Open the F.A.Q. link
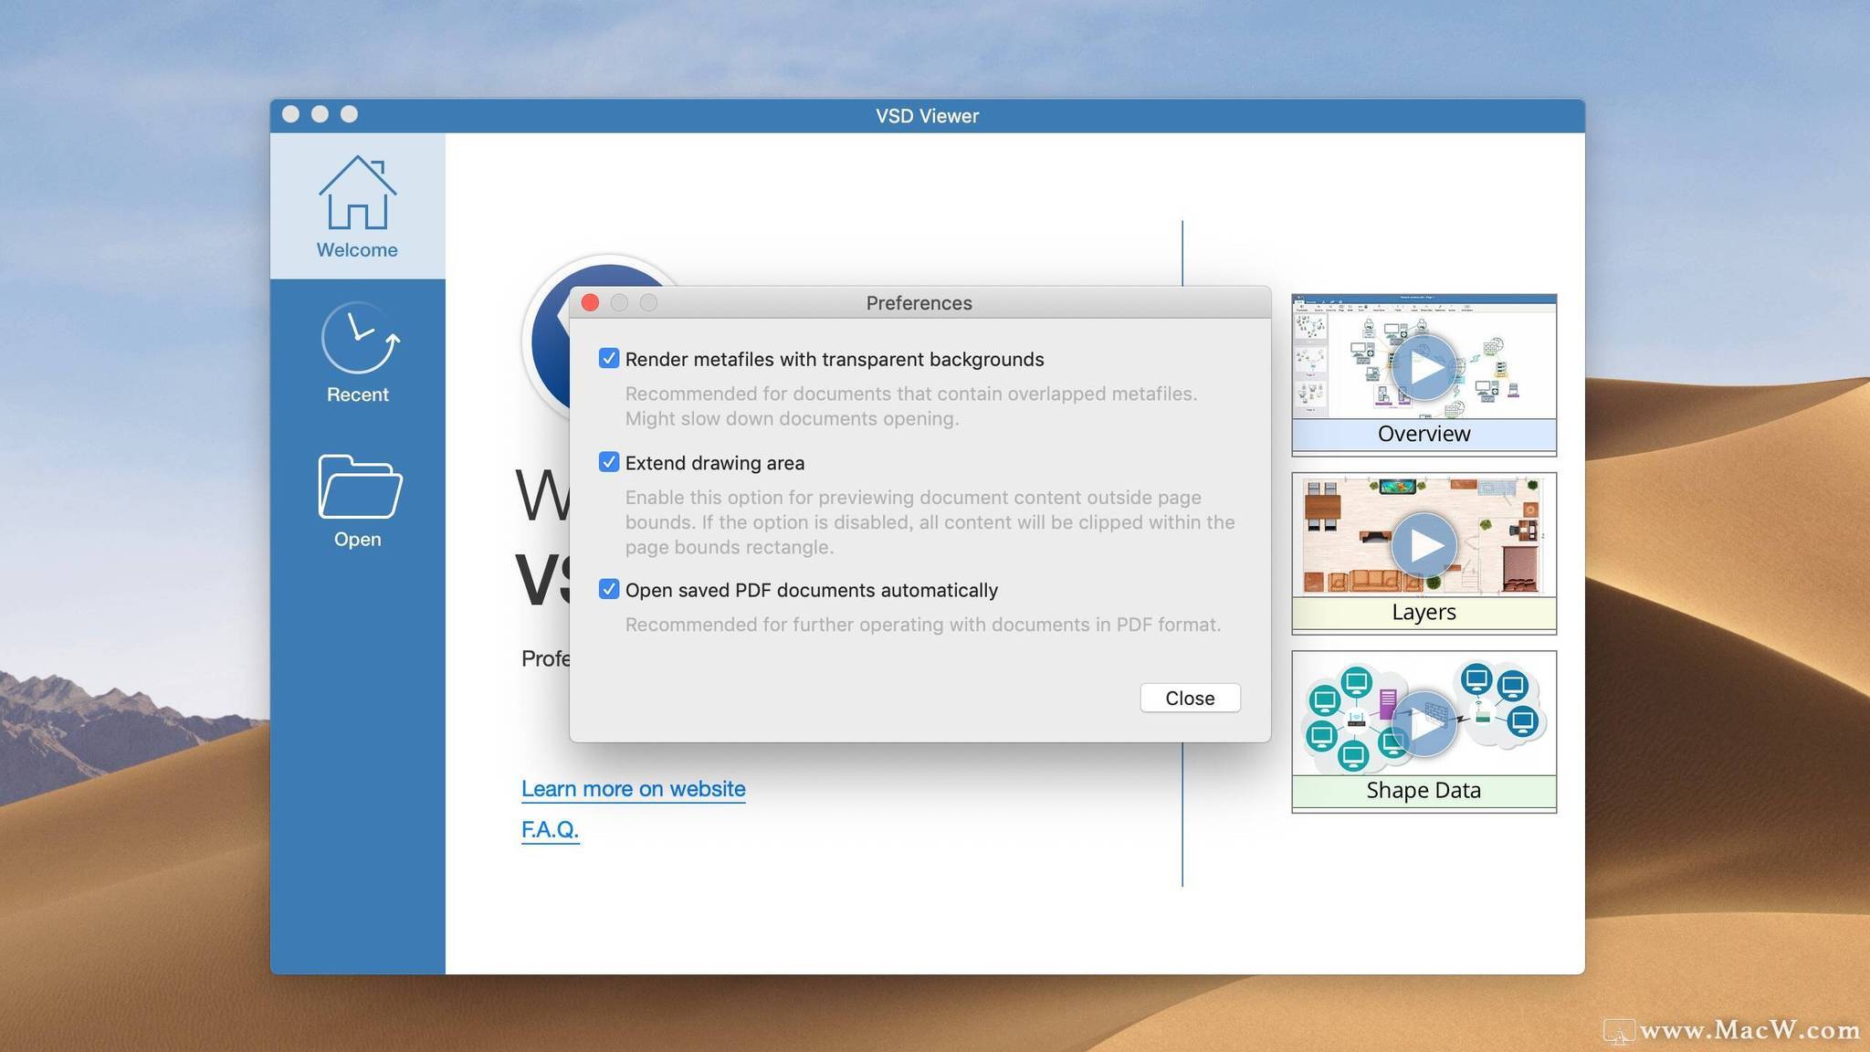 click(550, 829)
